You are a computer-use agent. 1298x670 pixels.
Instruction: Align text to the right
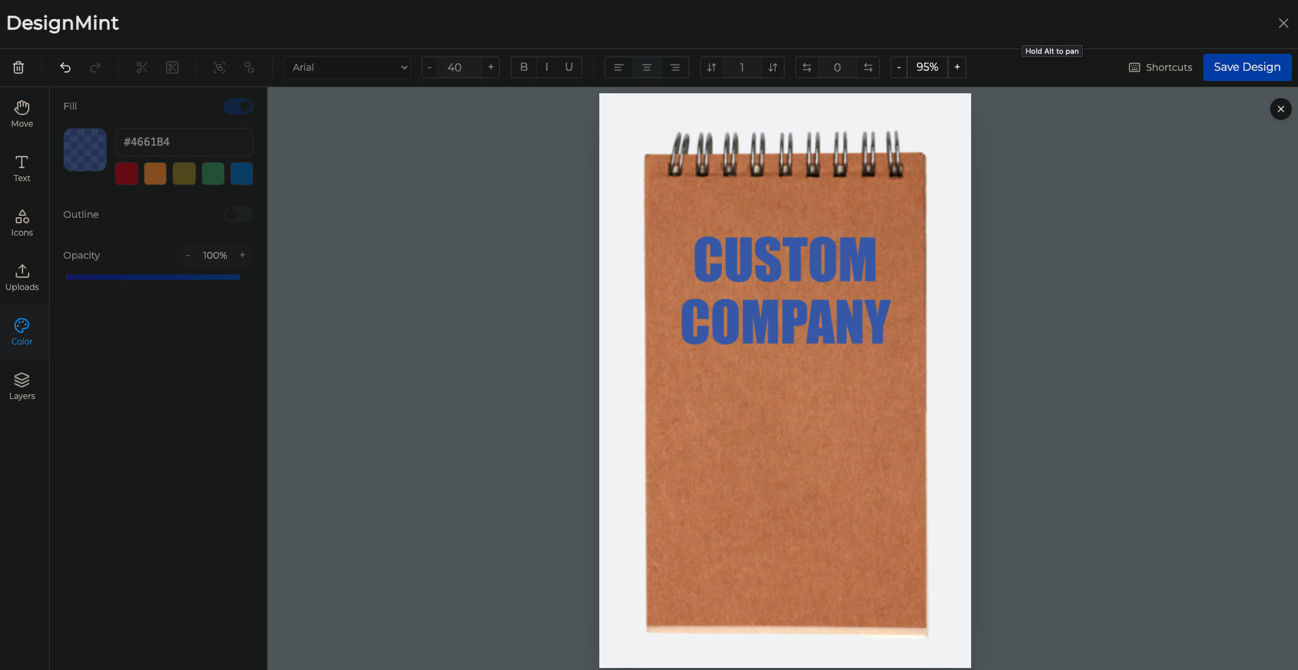(x=675, y=67)
